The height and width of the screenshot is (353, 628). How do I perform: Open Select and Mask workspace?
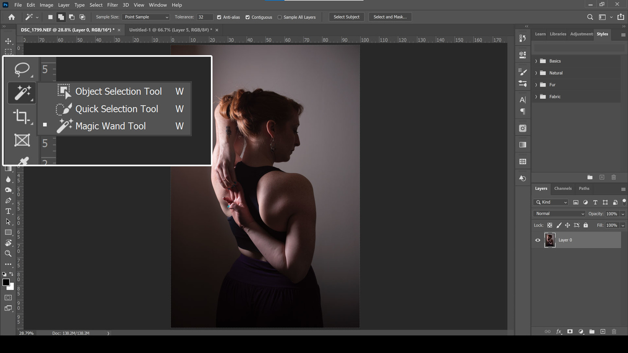pos(390,17)
